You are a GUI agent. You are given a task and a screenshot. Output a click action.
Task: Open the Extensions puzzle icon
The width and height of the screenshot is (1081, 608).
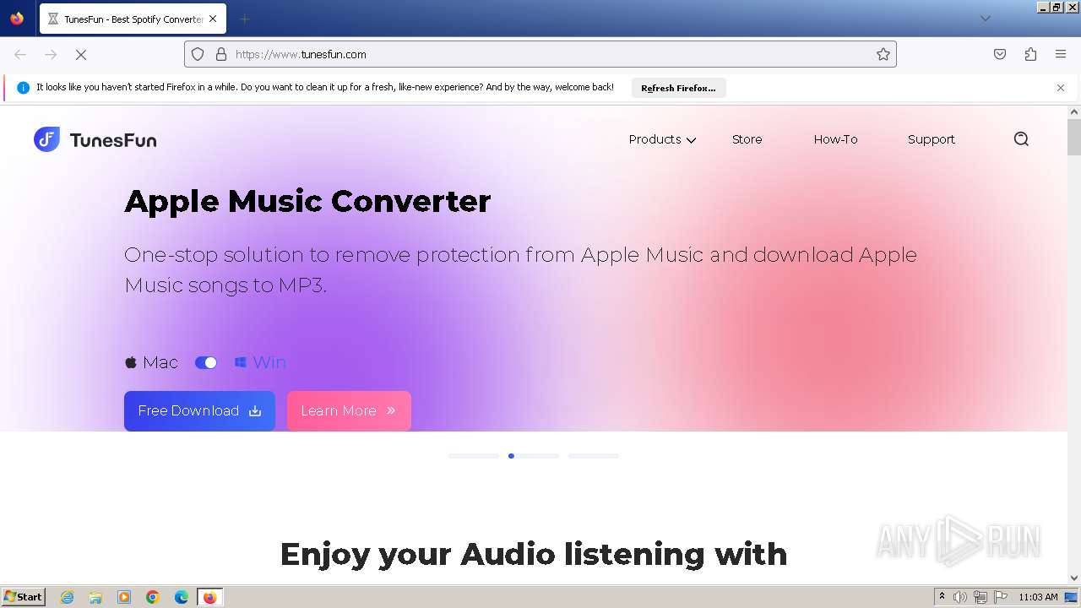pos(1030,54)
